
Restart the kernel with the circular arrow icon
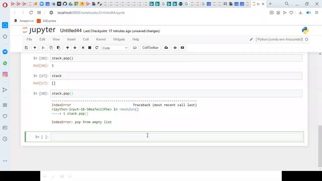pyautogui.click(x=97, y=48)
